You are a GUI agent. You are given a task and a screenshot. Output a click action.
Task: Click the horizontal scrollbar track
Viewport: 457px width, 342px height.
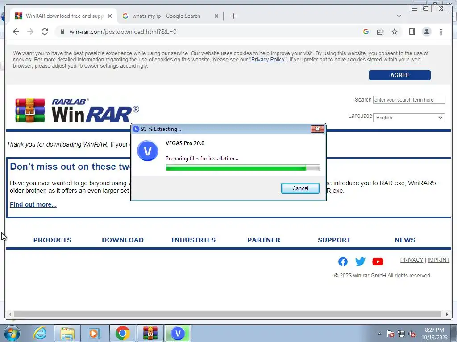click(x=227, y=314)
